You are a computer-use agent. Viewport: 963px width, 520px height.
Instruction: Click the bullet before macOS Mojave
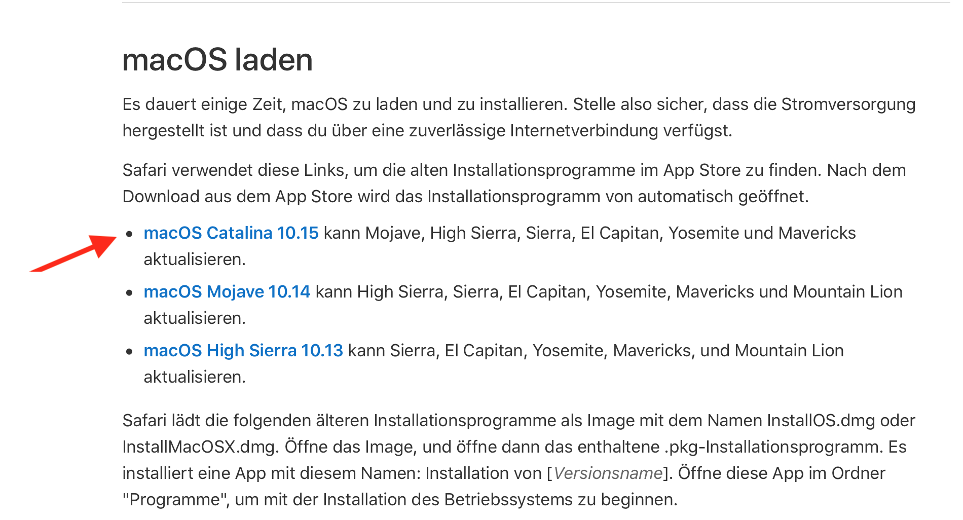coord(130,293)
